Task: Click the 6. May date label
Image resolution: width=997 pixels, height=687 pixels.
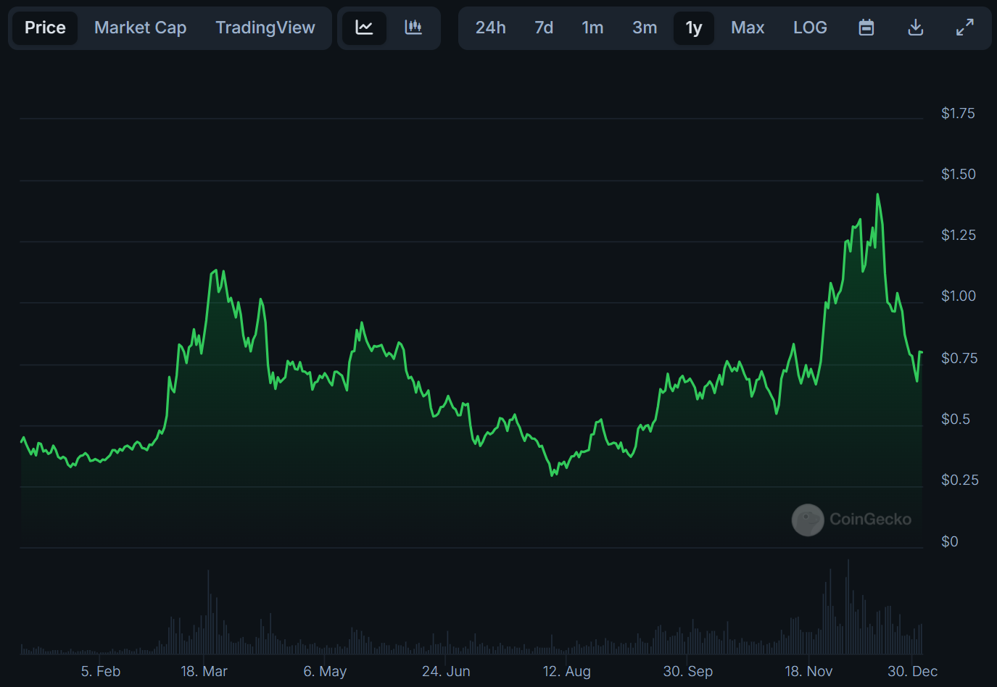Action: point(325,671)
